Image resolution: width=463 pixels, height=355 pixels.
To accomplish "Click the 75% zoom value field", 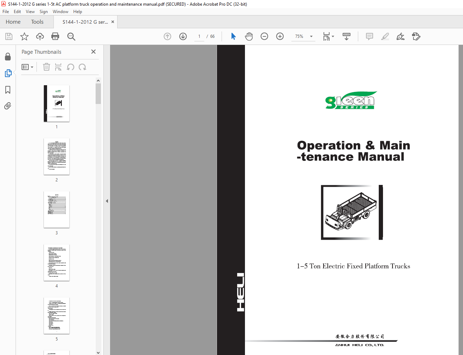I will pos(299,36).
